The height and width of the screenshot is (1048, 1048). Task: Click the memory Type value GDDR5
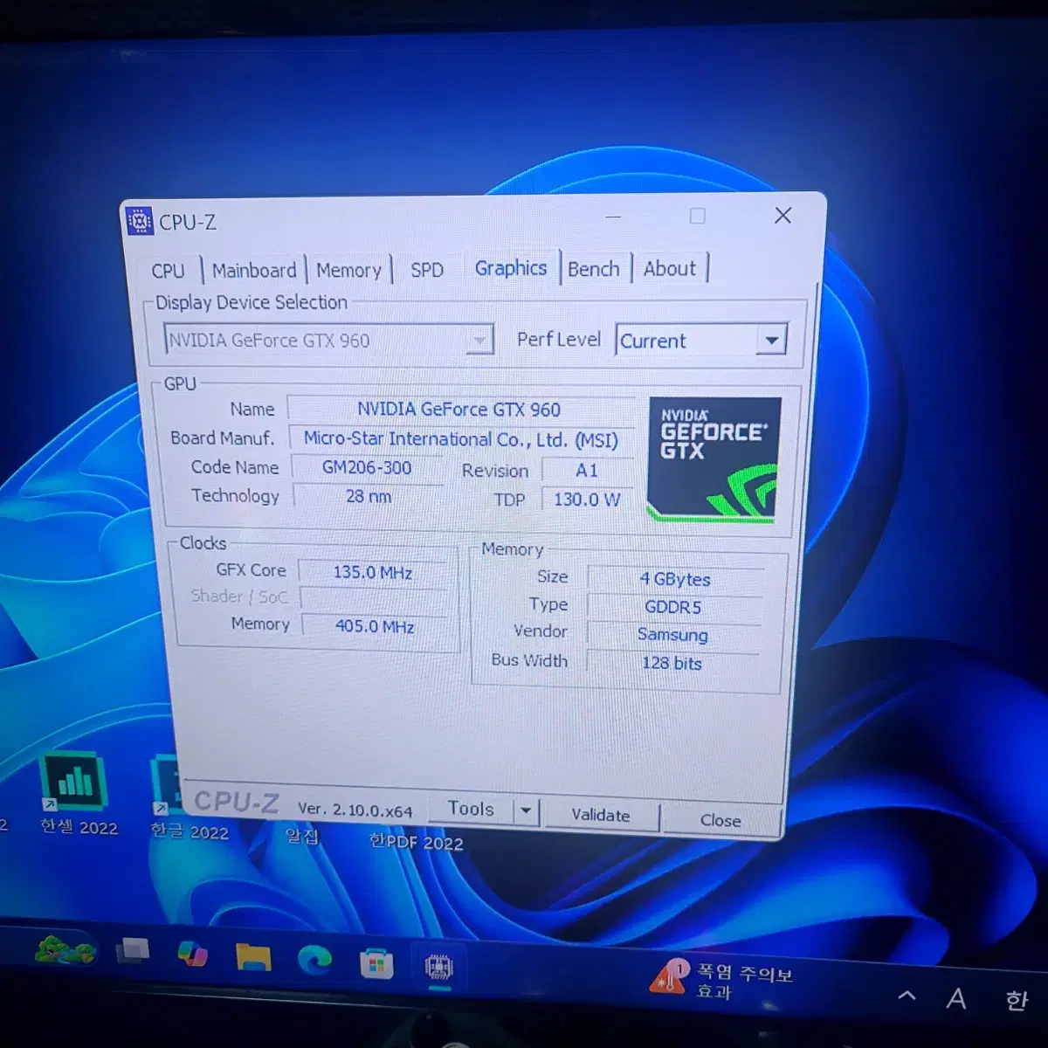tap(673, 607)
